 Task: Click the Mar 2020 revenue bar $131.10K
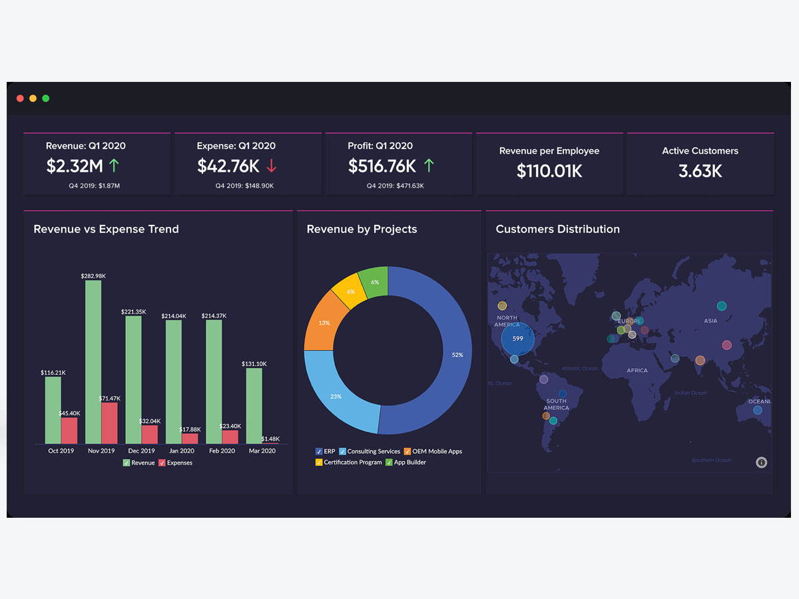(254, 406)
